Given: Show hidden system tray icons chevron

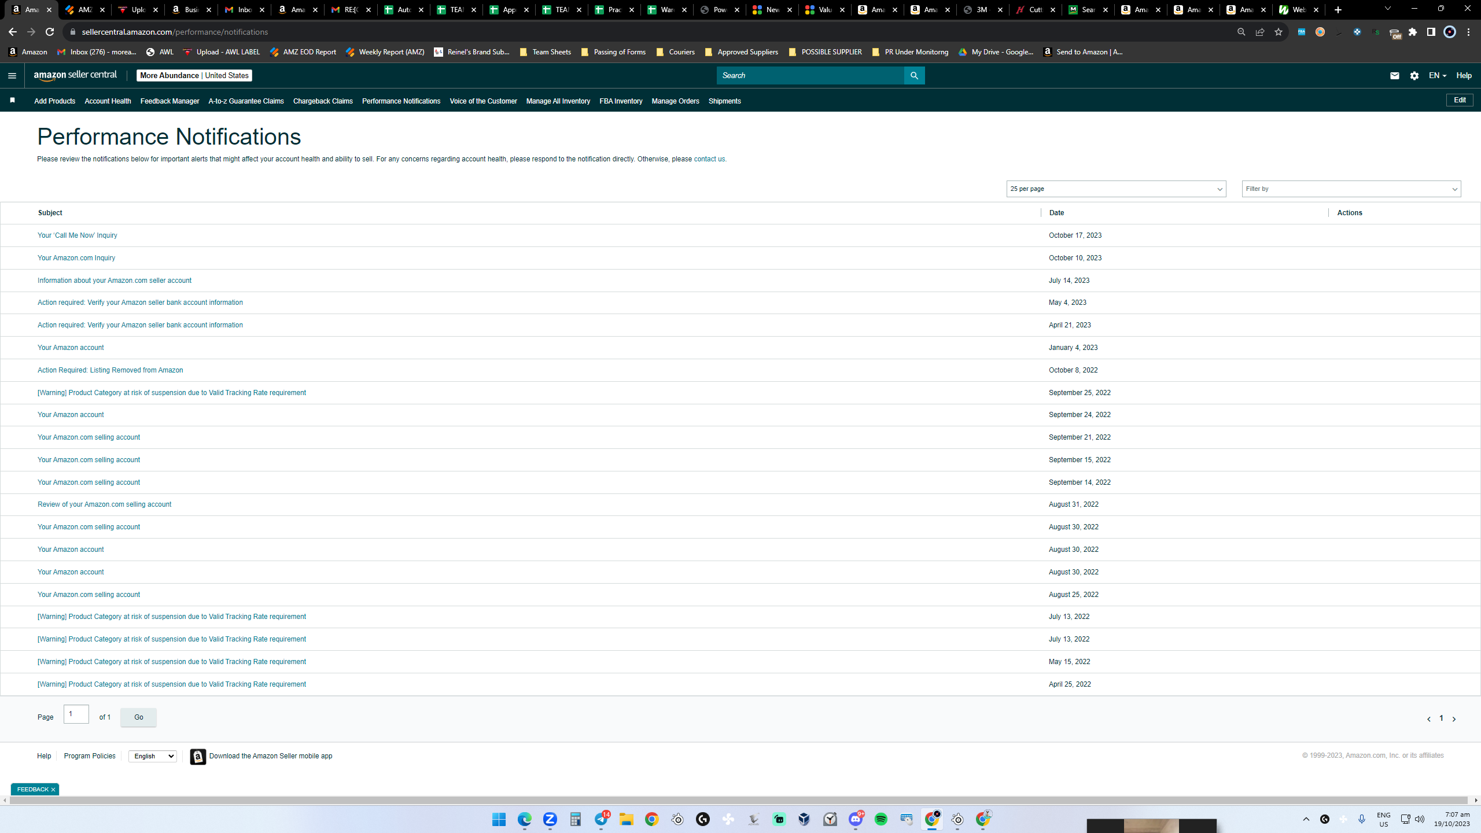Looking at the screenshot, I should (1306, 819).
